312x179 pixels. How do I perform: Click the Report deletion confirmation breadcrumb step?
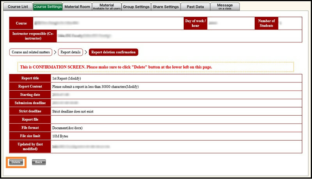113,52
